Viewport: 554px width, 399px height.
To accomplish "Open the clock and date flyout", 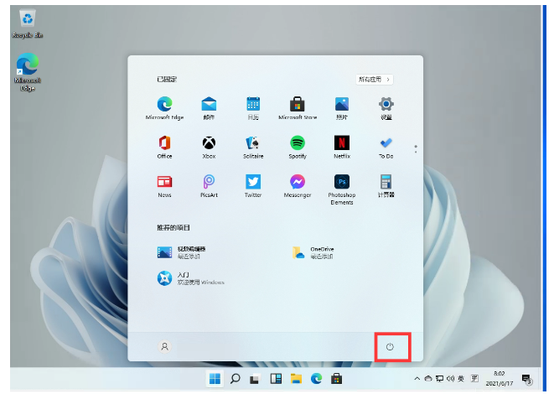I will click(x=500, y=379).
